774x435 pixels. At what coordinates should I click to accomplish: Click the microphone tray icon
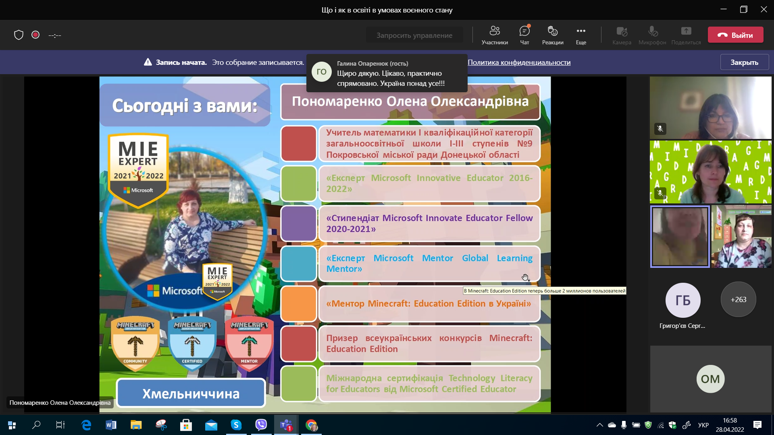624,425
